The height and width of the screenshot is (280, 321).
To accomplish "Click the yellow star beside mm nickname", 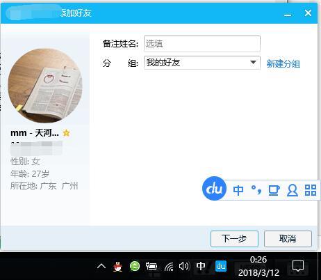I will [x=66, y=133].
